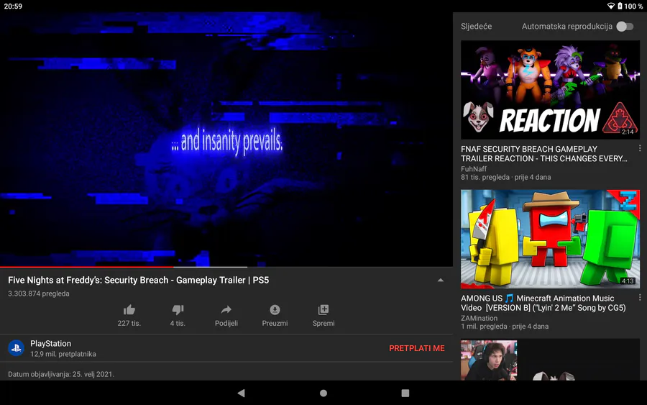Share video using Podijeli arrow icon
647x405 pixels.
[226, 309]
